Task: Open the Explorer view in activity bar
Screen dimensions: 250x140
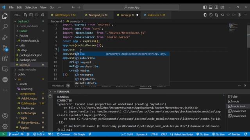Action: pos(5,16)
